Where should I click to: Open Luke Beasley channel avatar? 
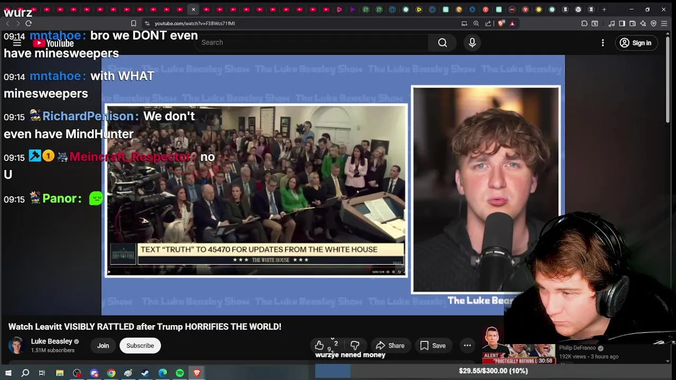click(x=17, y=346)
